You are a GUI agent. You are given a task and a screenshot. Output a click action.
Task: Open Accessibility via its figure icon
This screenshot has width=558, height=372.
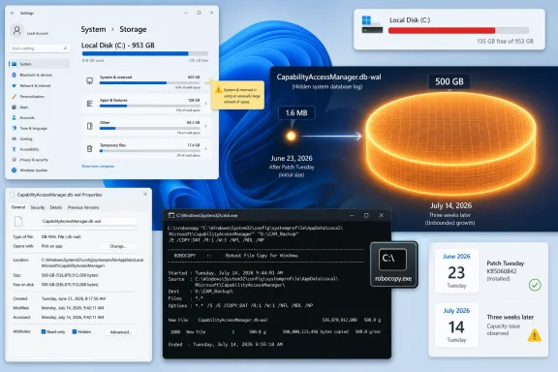click(x=15, y=149)
